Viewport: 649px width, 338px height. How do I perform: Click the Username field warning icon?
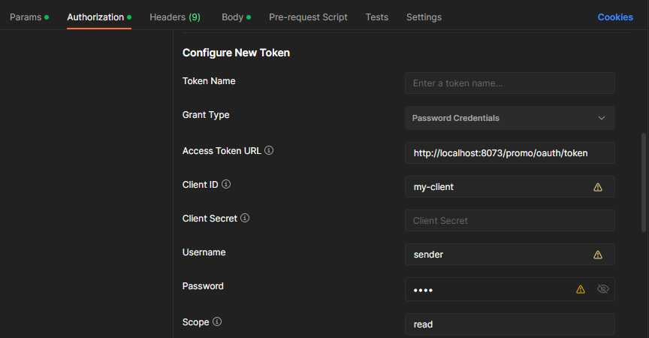598,255
